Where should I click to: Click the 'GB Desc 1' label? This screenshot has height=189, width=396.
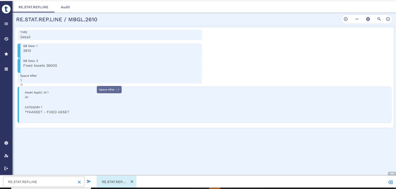coord(30,46)
